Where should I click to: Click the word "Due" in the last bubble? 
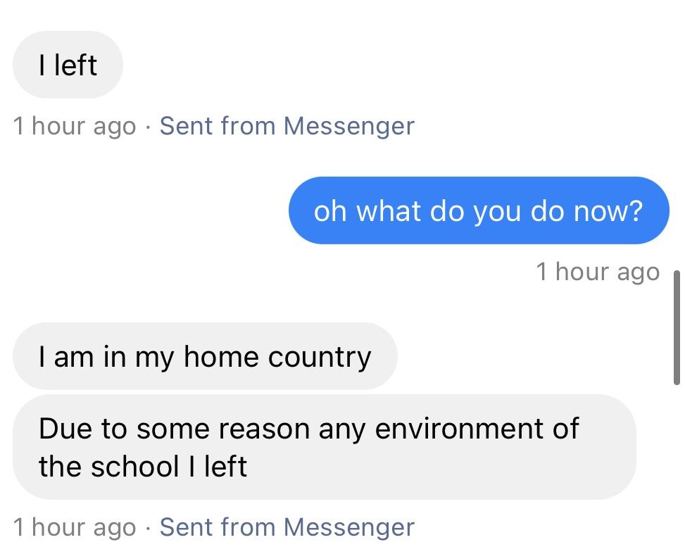pyautogui.click(x=65, y=429)
